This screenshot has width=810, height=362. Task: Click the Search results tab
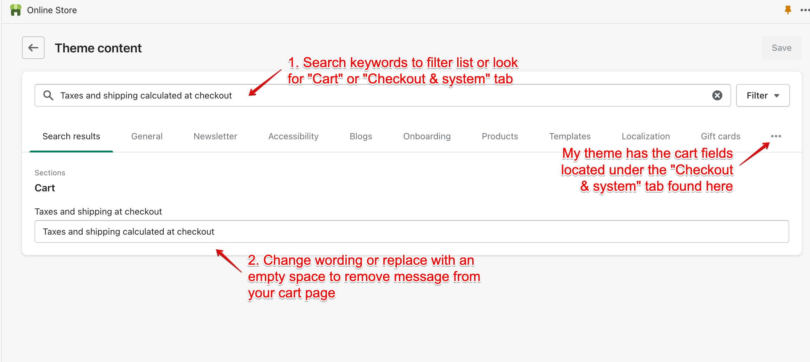point(71,136)
